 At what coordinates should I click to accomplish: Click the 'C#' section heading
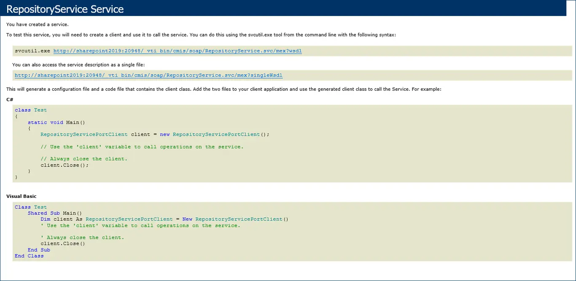pos(10,100)
